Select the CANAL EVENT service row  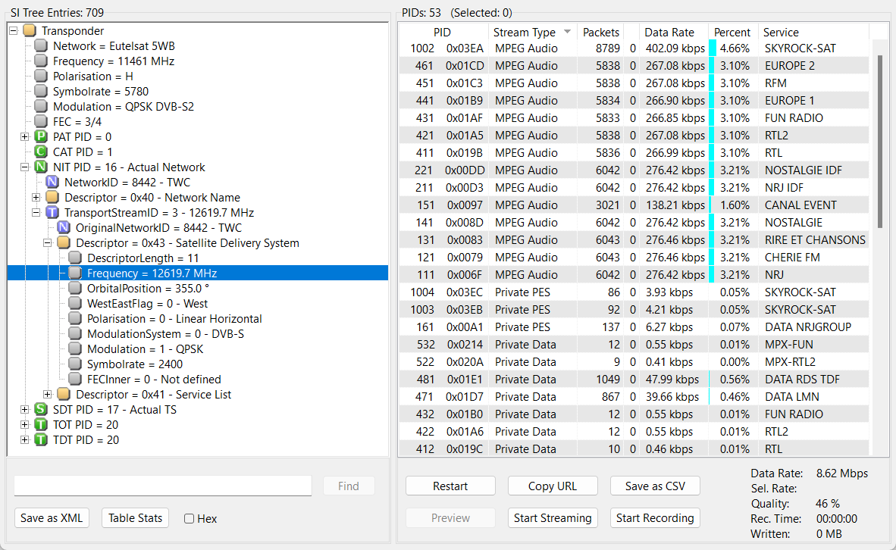(x=634, y=205)
